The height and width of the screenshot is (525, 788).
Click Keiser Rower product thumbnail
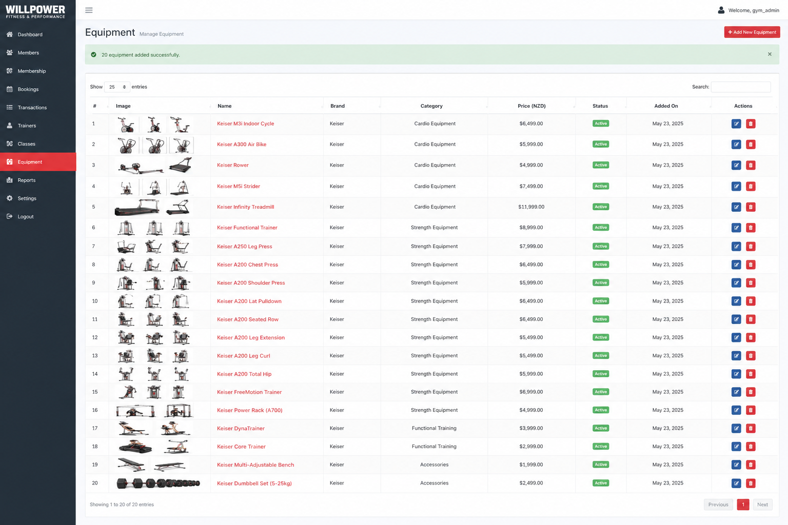click(154, 166)
